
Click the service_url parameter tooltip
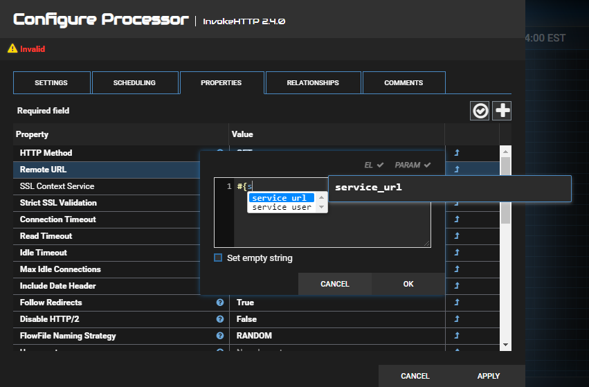click(450, 188)
